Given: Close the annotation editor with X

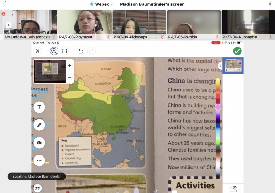Looking at the screenshot, I should 38,51.
